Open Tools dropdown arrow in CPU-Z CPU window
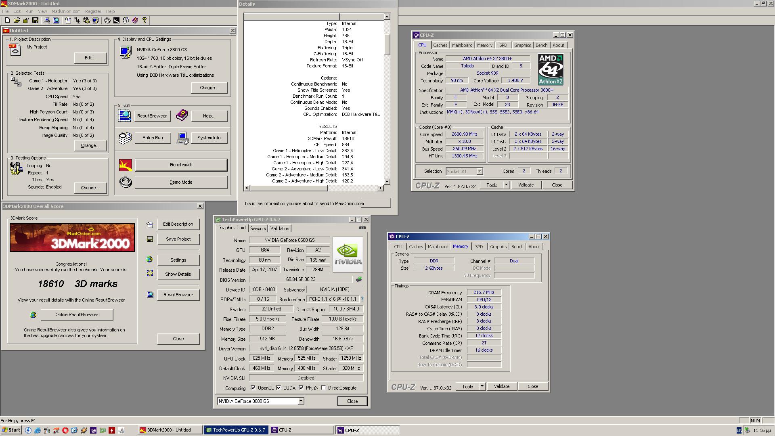This screenshot has width=775, height=436. [x=506, y=185]
